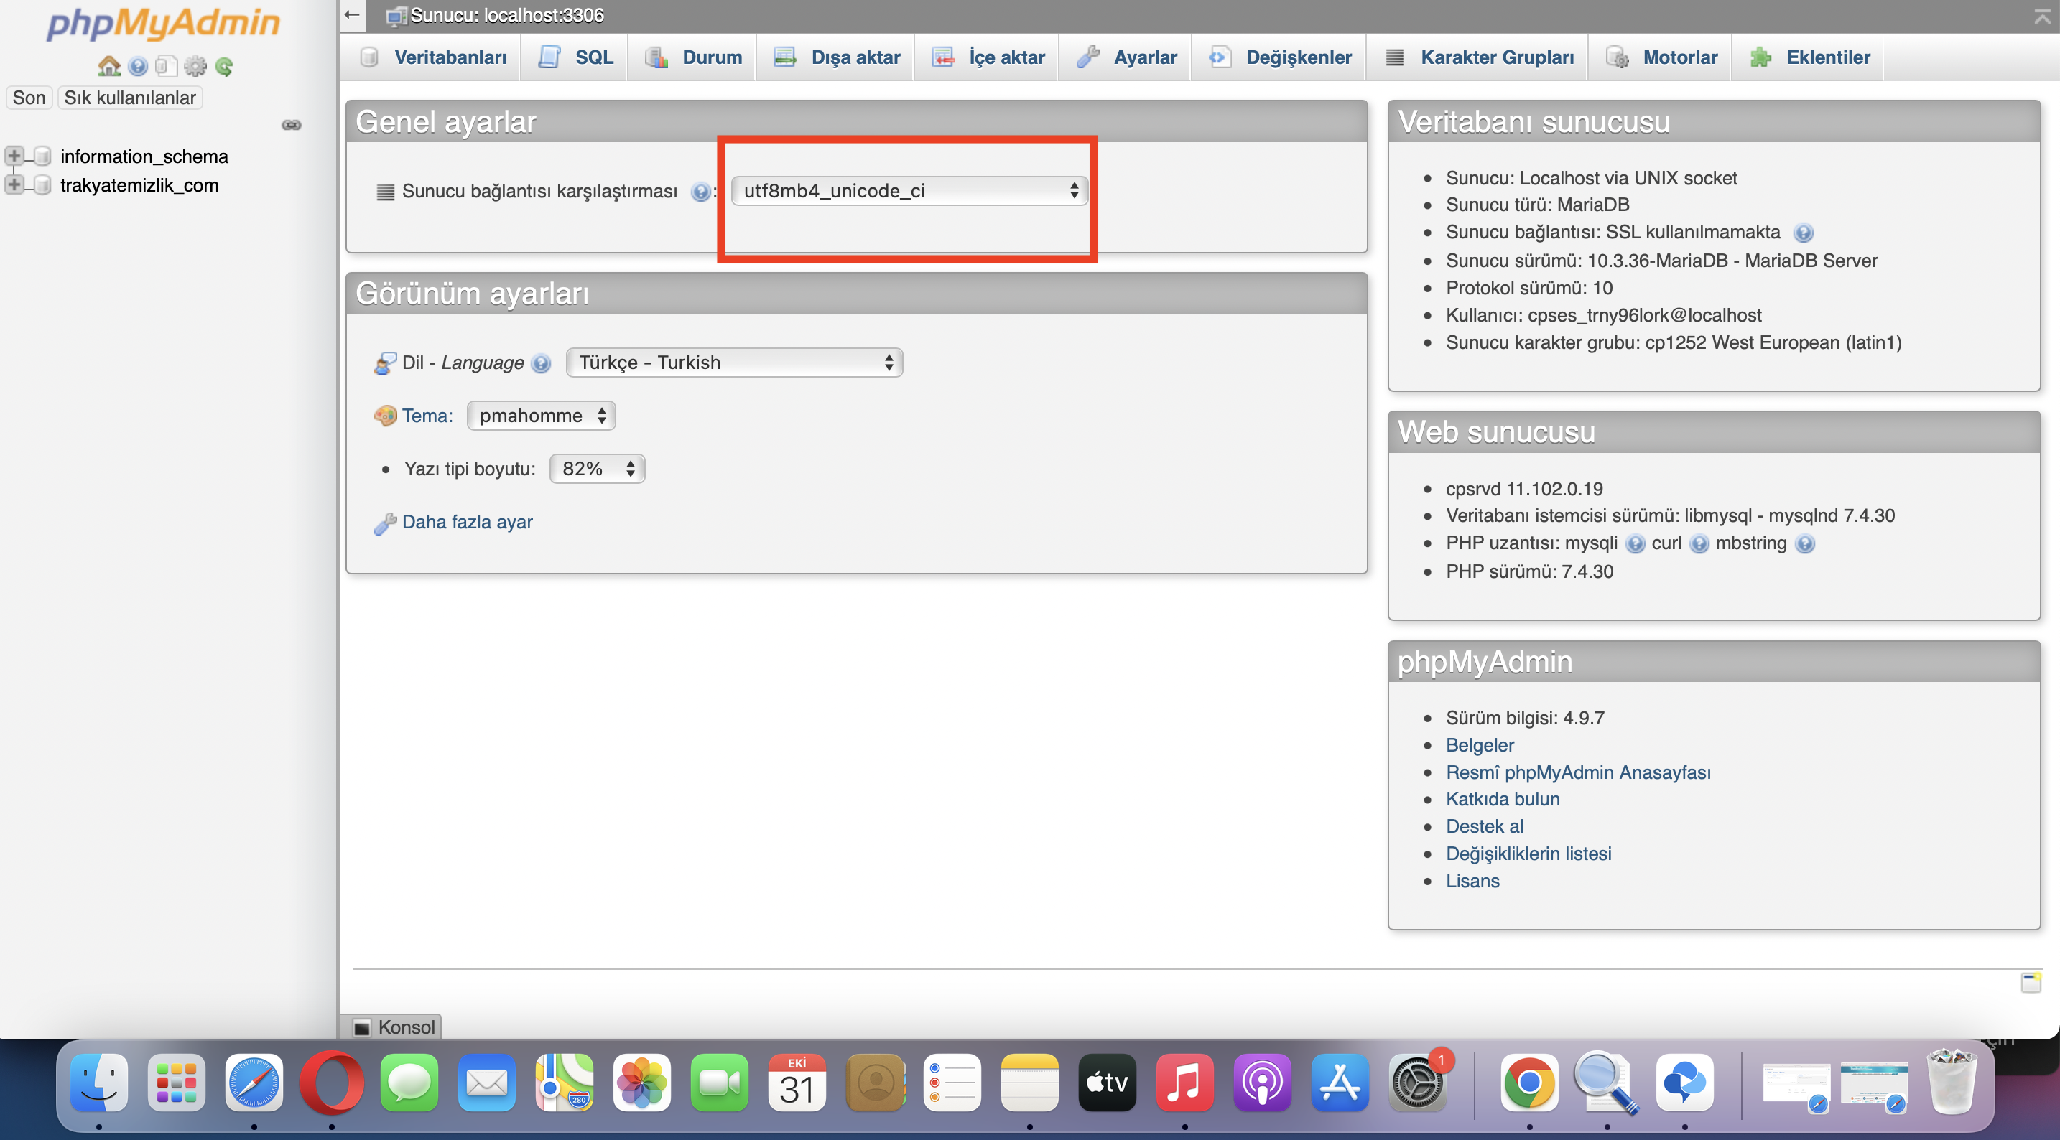Screen dimensions: 2060x1140
Task: Click the Tema link
Action: click(427, 416)
